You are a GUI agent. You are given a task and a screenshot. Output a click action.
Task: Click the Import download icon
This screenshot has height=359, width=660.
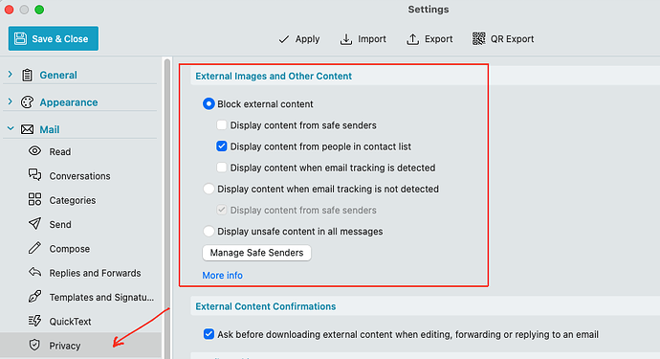[346, 39]
